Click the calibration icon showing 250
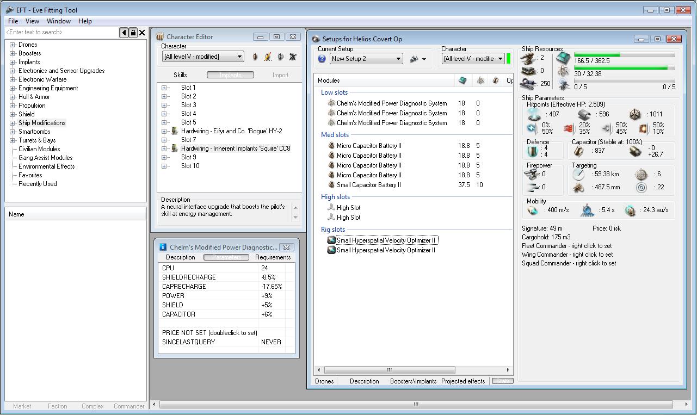 (x=528, y=84)
